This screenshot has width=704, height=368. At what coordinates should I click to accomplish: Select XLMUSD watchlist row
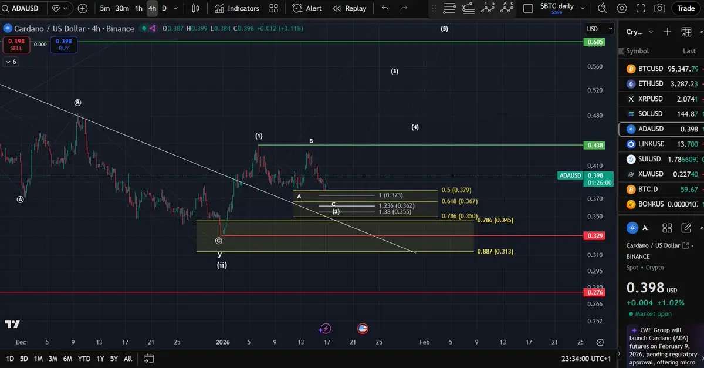pyautogui.click(x=661, y=174)
